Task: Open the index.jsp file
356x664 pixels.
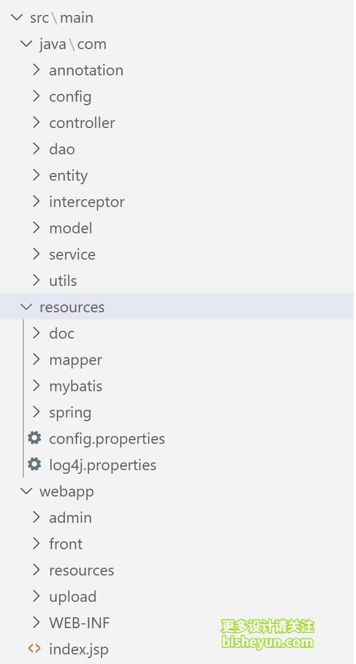Action: 79,649
